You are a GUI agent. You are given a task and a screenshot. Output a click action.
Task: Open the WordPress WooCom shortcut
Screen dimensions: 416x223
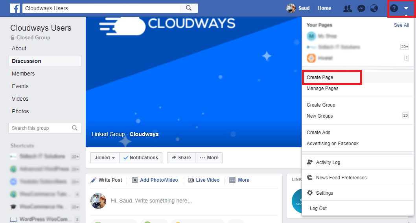[45, 219]
